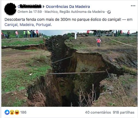Open the Ocorrências Da Madeira group link
The width and height of the screenshot is (138, 118).
click(68, 7)
